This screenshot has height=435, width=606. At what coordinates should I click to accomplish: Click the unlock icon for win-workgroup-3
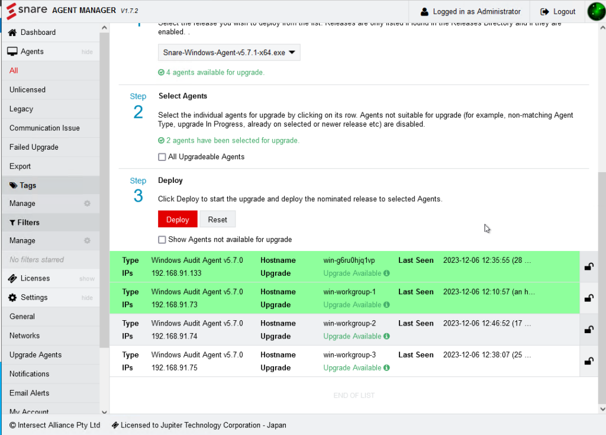coord(589,361)
